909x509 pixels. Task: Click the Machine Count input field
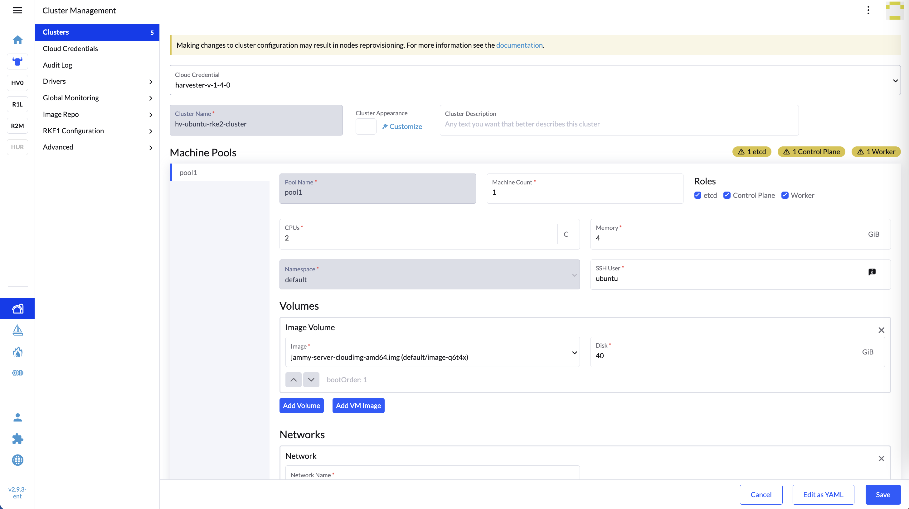[x=585, y=193]
